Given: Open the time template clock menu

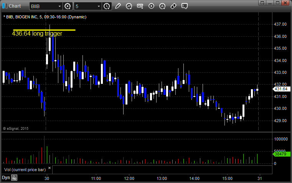Looking at the screenshot, I should [x=107, y=6].
